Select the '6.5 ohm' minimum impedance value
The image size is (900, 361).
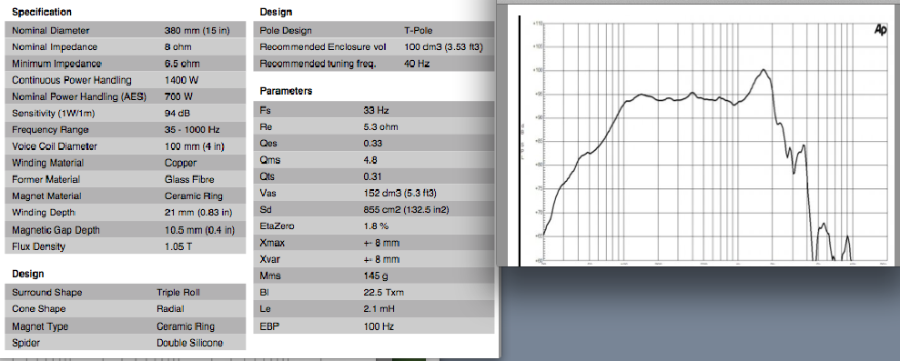(x=182, y=64)
